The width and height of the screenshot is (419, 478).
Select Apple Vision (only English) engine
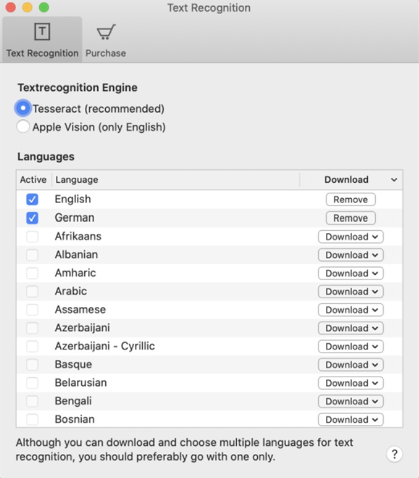pos(23,127)
